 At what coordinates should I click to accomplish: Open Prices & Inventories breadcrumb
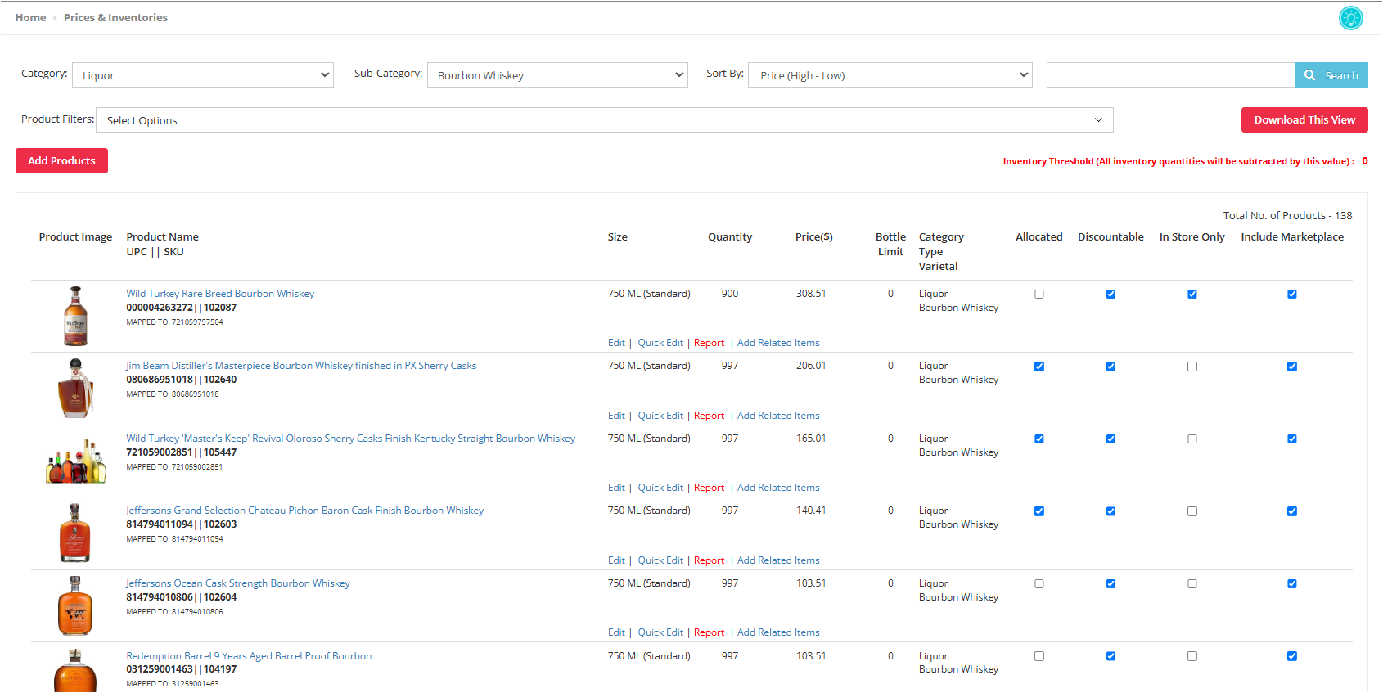[115, 17]
